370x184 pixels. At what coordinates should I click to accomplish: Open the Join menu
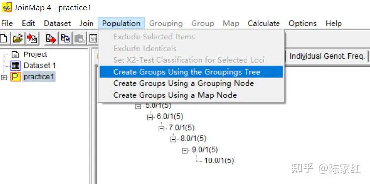tap(87, 23)
